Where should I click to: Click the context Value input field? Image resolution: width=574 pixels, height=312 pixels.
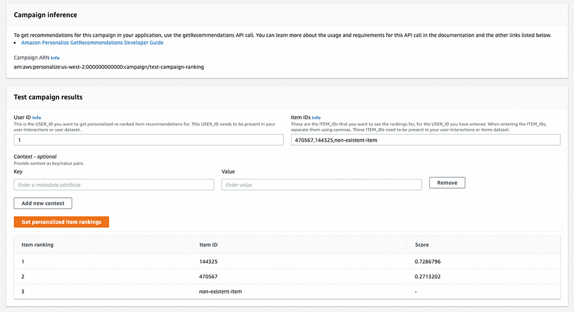click(x=321, y=185)
